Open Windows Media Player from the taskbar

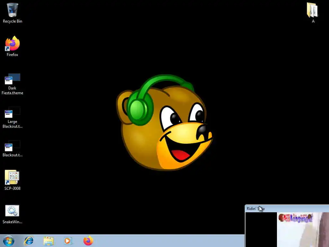tap(68, 241)
